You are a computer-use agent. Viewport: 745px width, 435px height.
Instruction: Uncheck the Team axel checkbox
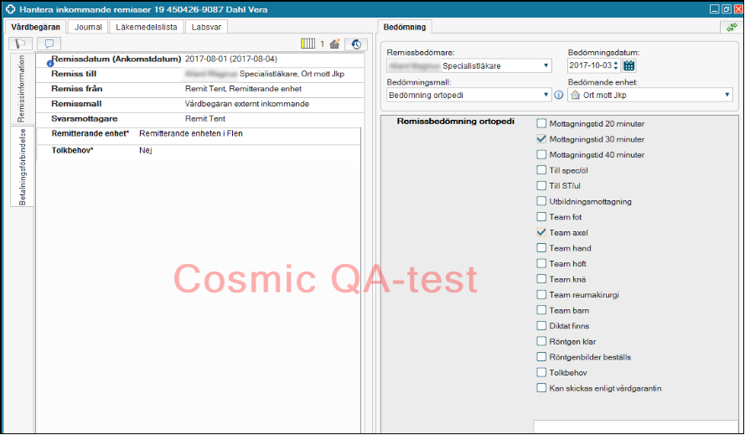(541, 233)
